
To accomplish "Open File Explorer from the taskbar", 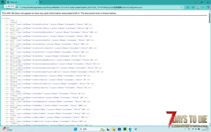I will tap(114, 129).
